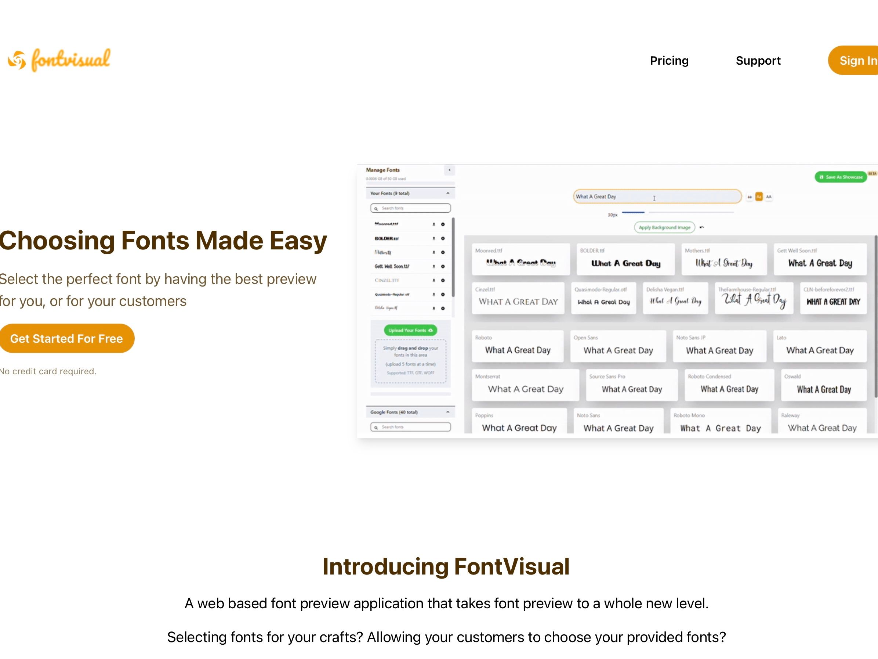Click the Google Fonts search field
The image size is (878, 659).
(x=410, y=427)
